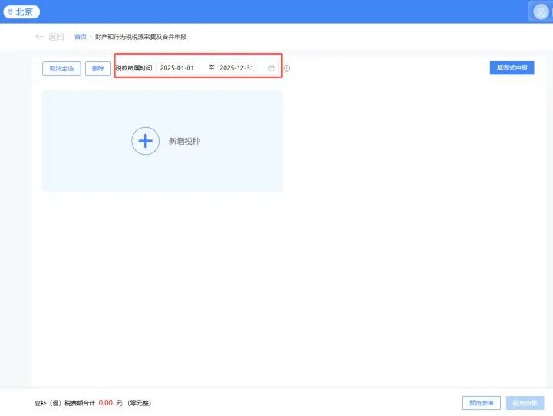The height and width of the screenshot is (416, 553).
Task: Open the user avatar in top right
Action: click(541, 11)
